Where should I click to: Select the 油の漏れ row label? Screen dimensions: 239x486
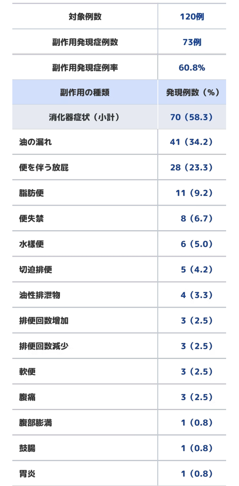click(36, 142)
